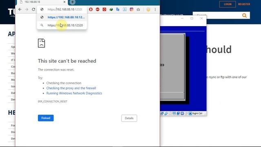Click the VirtualBox USB status icon
Image resolution: width=261 pixels, height=147 pixels.
pos(166,114)
